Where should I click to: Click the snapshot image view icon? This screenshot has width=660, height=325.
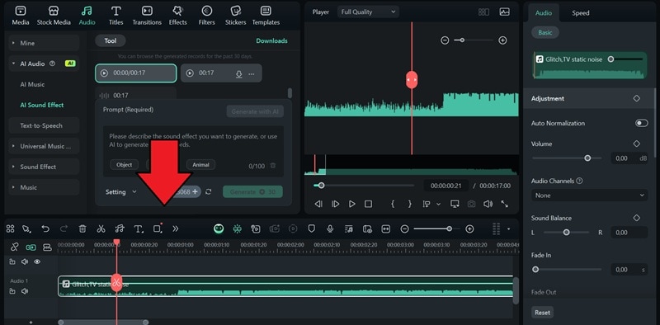click(x=504, y=12)
